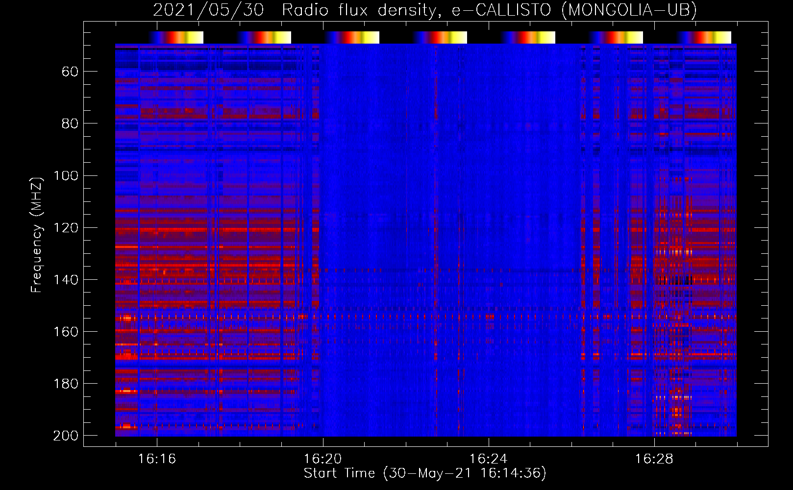Viewport: 793px width, 490px height.
Task: Click the 16:24 time tick label
Action: click(488, 459)
